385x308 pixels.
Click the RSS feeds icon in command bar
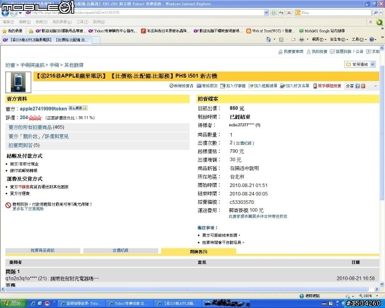[x=282, y=39]
